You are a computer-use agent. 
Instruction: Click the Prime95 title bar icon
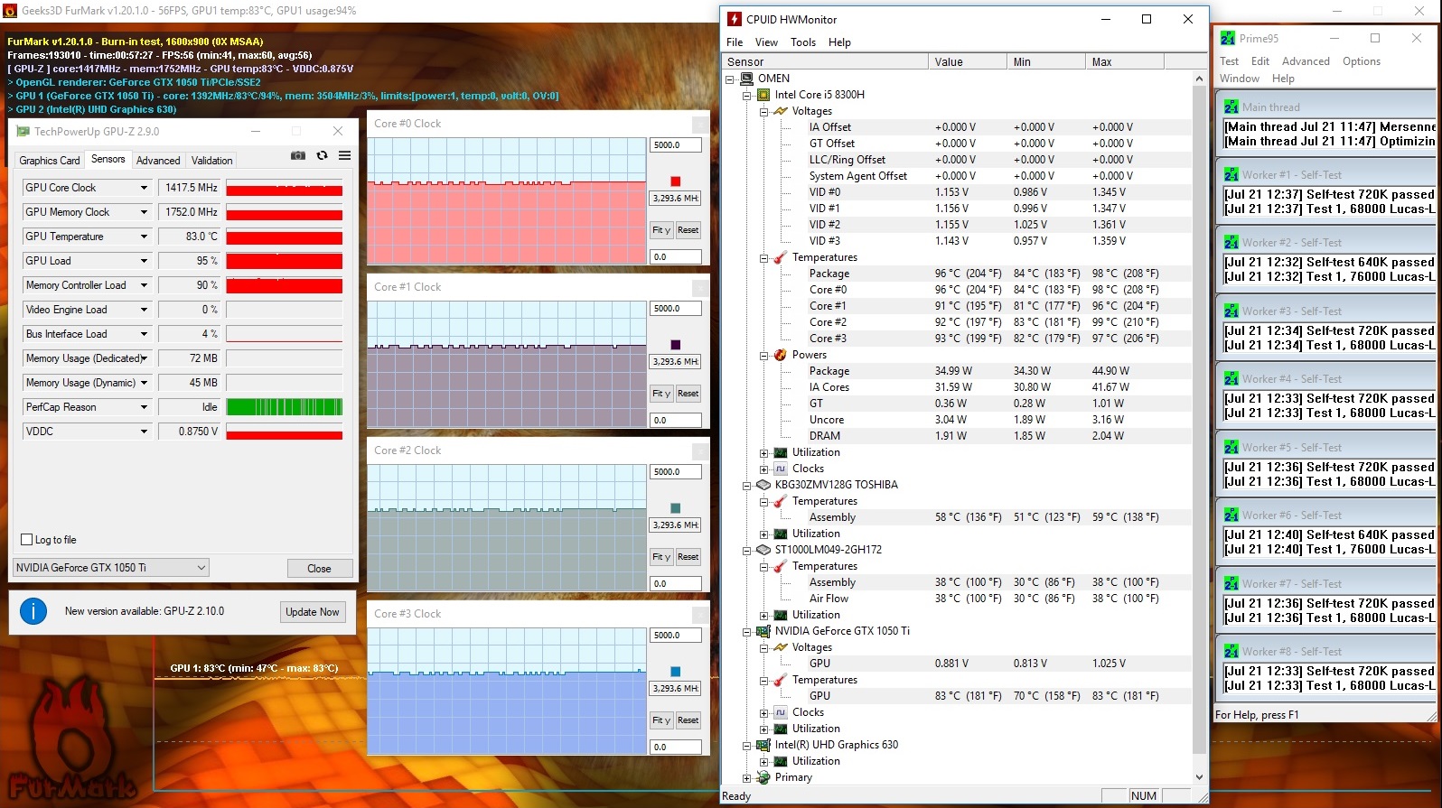(x=1228, y=38)
